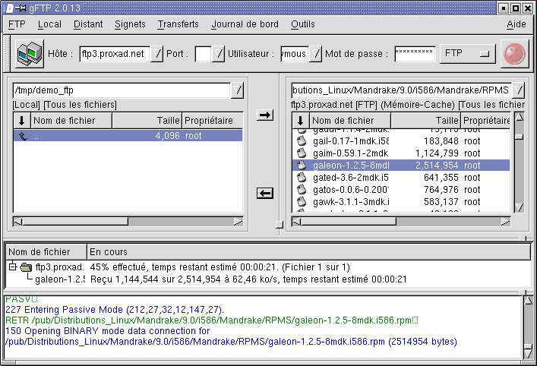The width and height of the screenshot is (537, 366).
Task: Open the Utilisateur dropdown arrow
Action: pyautogui.click(x=315, y=54)
